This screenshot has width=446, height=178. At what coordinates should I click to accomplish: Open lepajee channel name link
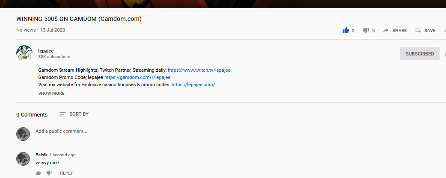point(46,51)
